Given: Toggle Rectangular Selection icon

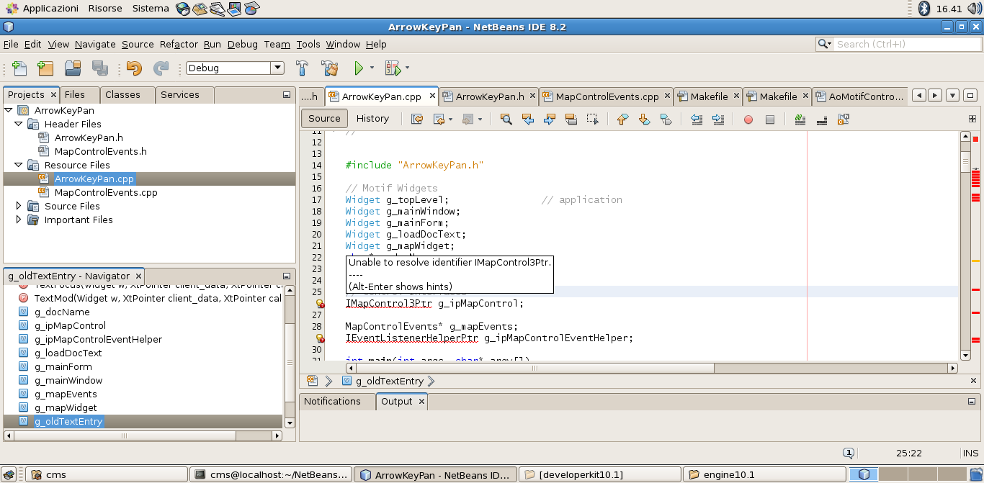Looking at the screenshot, I should 593,119.
